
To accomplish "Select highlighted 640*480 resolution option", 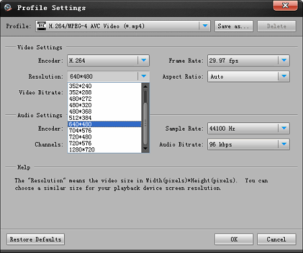I will (104, 124).
